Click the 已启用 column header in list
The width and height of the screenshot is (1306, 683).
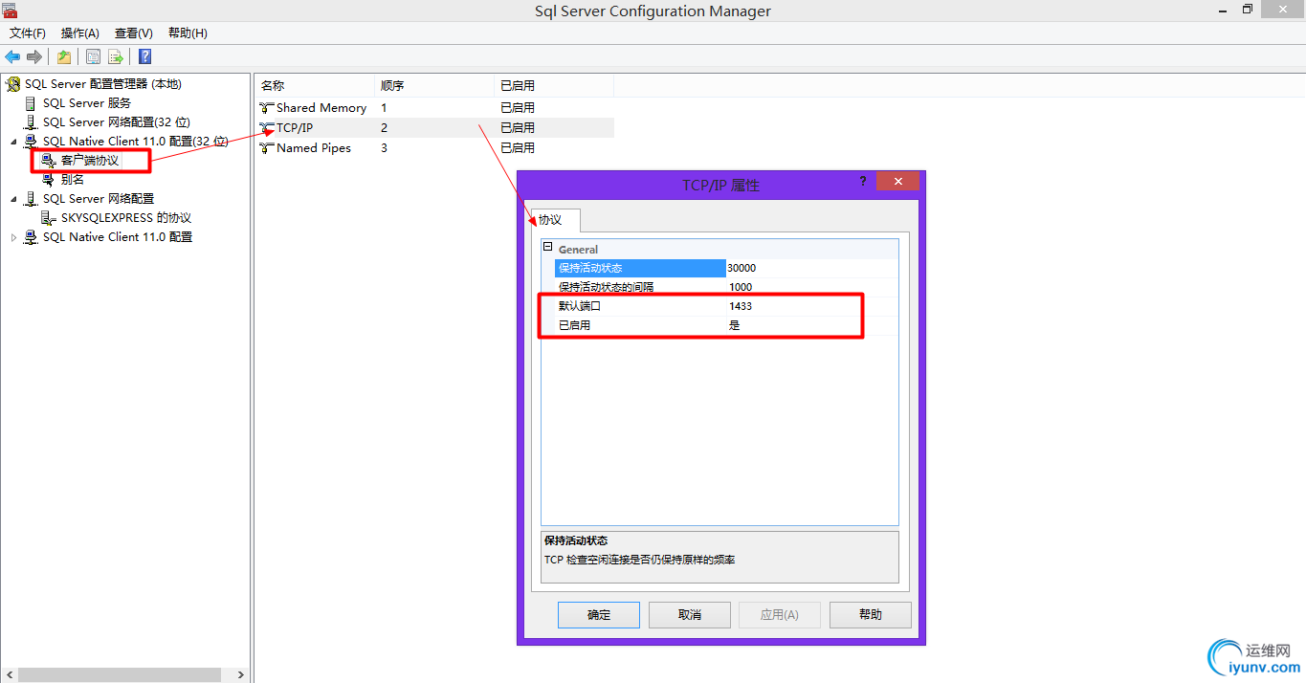click(x=554, y=86)
